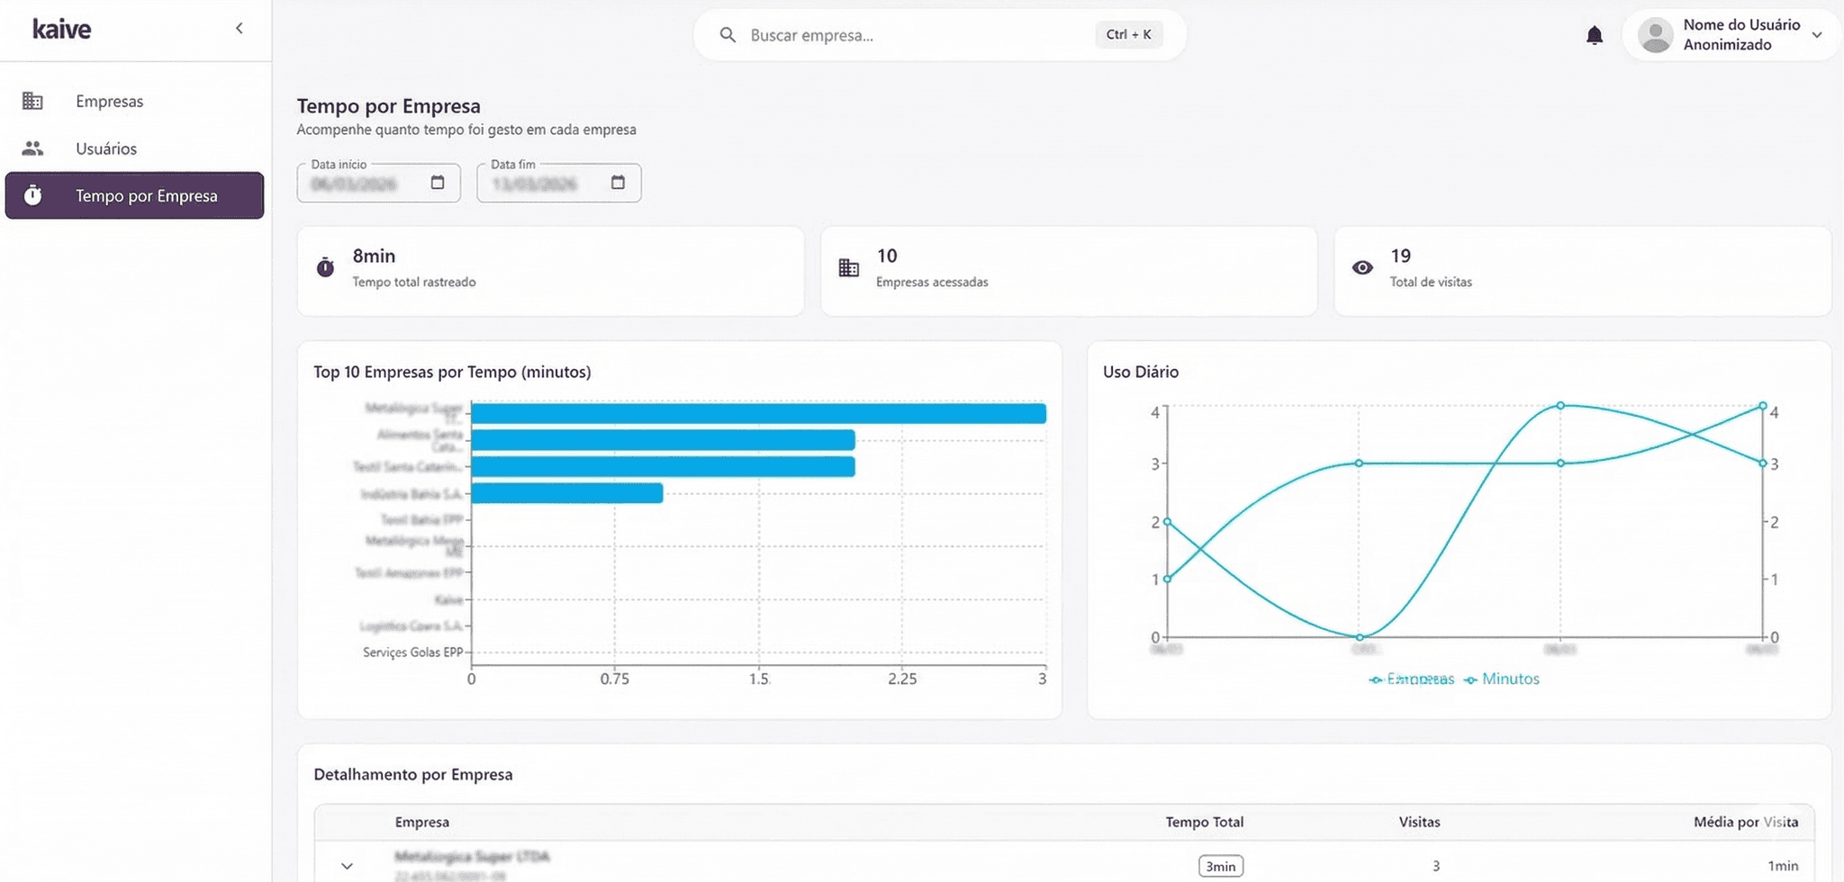Toggle the Minutos series in Uso Diário legend
The height and width of the screenshot is (882, 1844).
coord(1502,679)
